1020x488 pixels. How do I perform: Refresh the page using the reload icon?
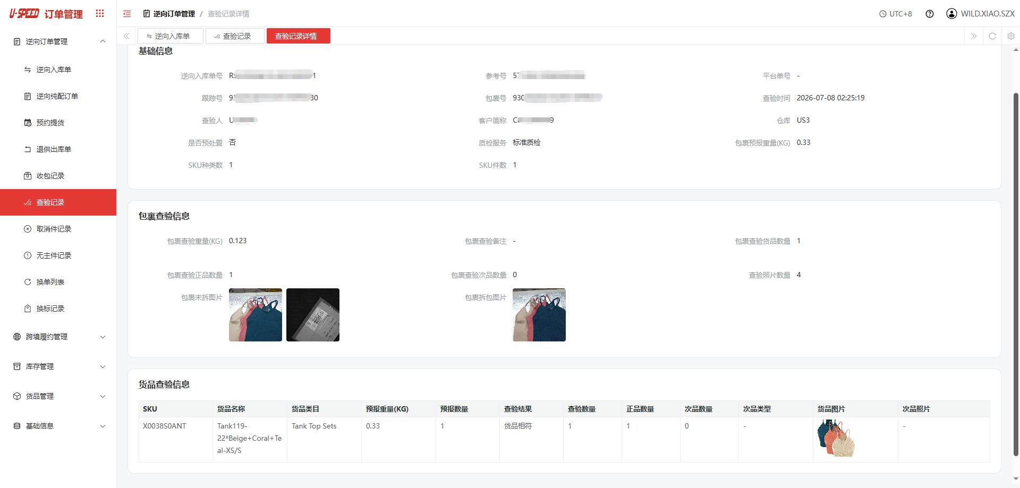(992, 36)
